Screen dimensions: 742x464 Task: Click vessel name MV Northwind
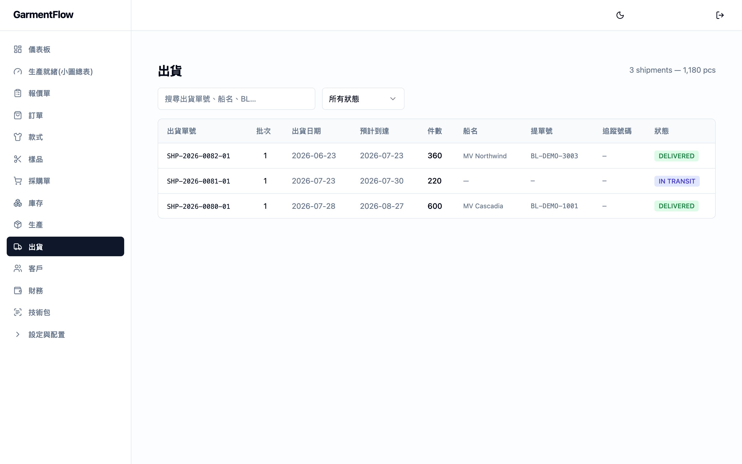click(x=485, y=156)
